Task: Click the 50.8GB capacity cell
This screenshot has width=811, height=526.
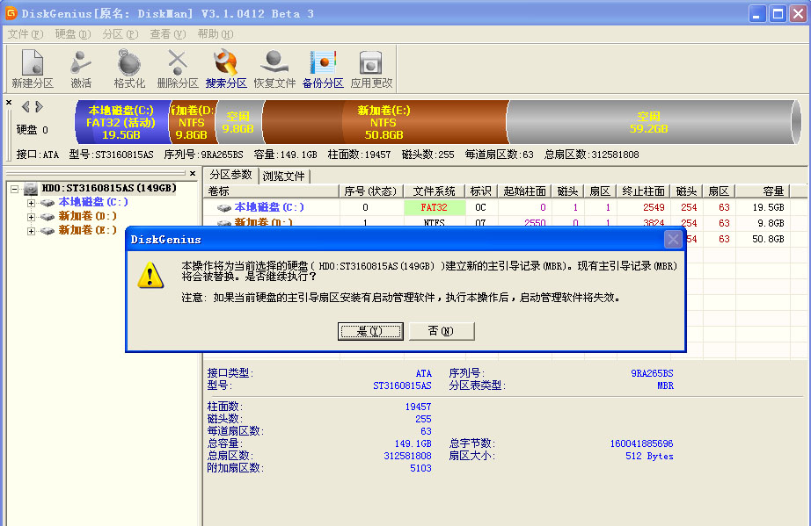Action: click(769, 239)
